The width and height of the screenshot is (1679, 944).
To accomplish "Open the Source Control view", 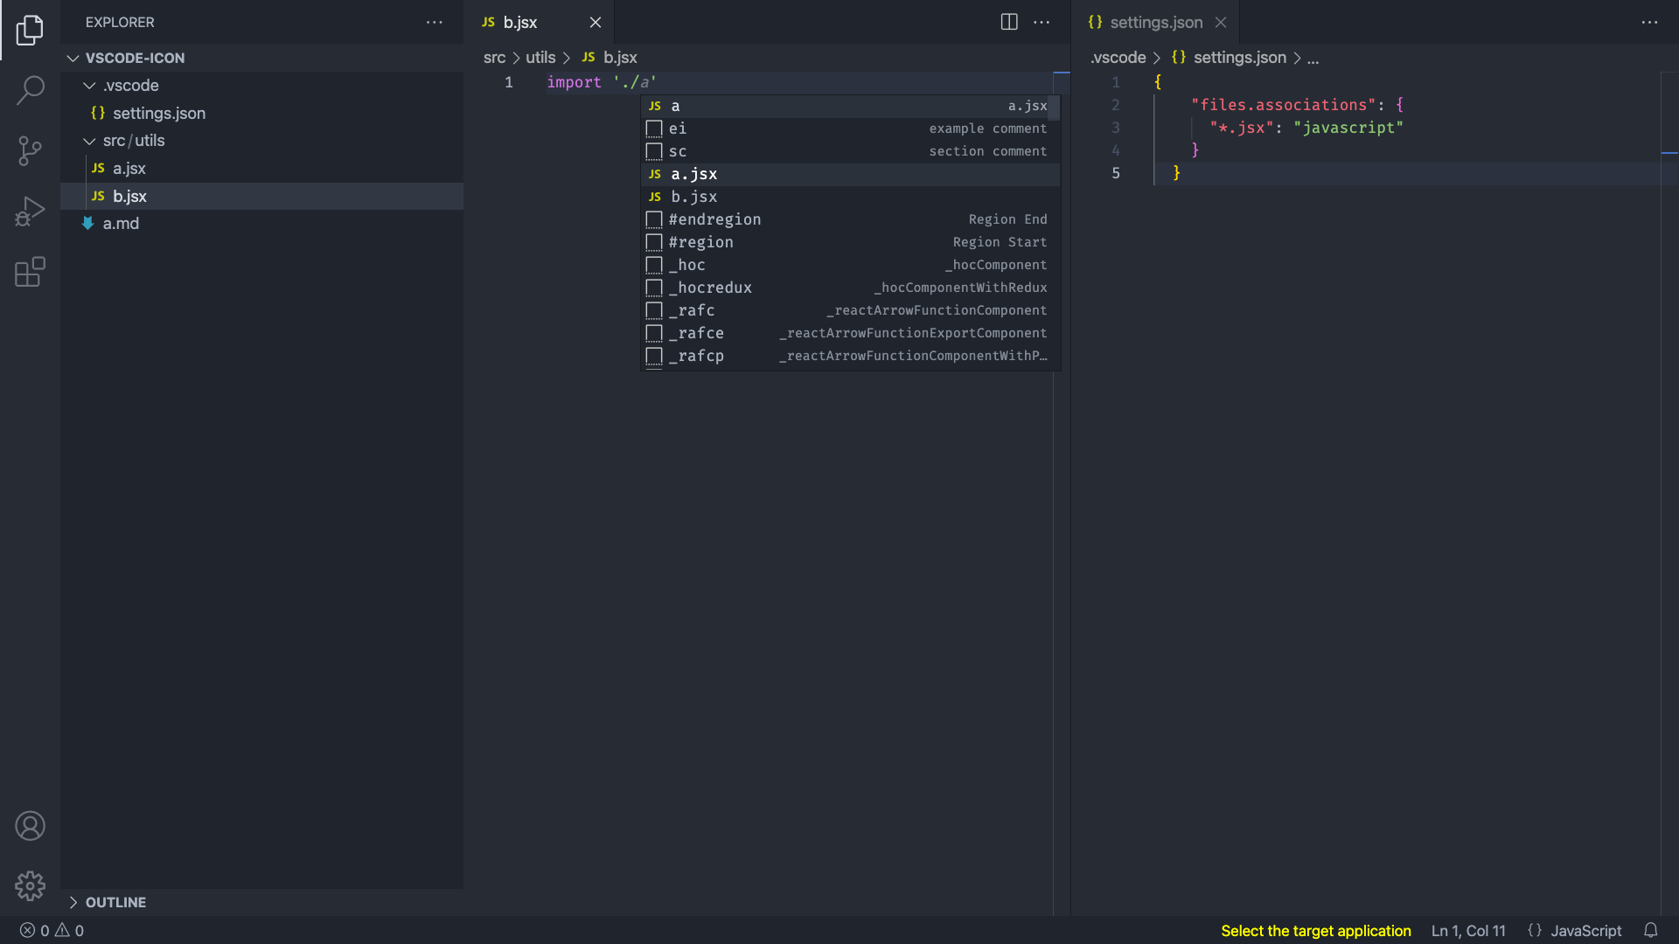I will pos(30,150).
